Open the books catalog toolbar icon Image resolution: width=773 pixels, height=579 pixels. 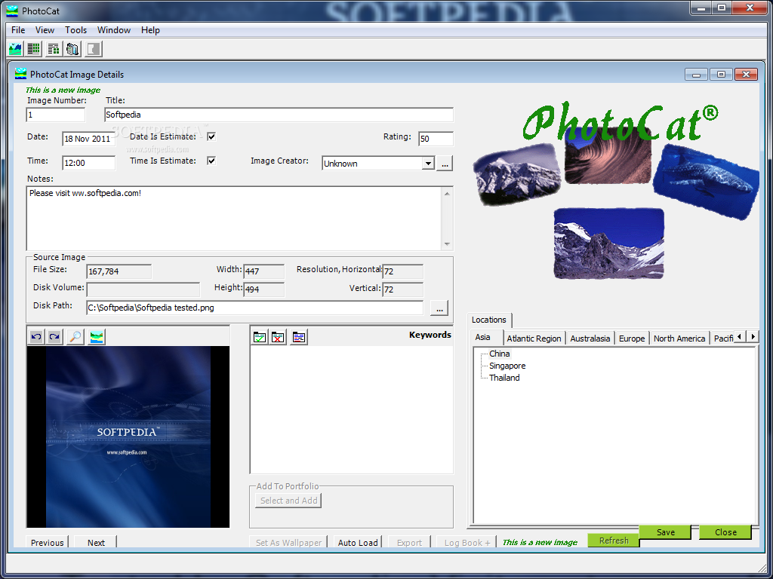tap(72, 49)
